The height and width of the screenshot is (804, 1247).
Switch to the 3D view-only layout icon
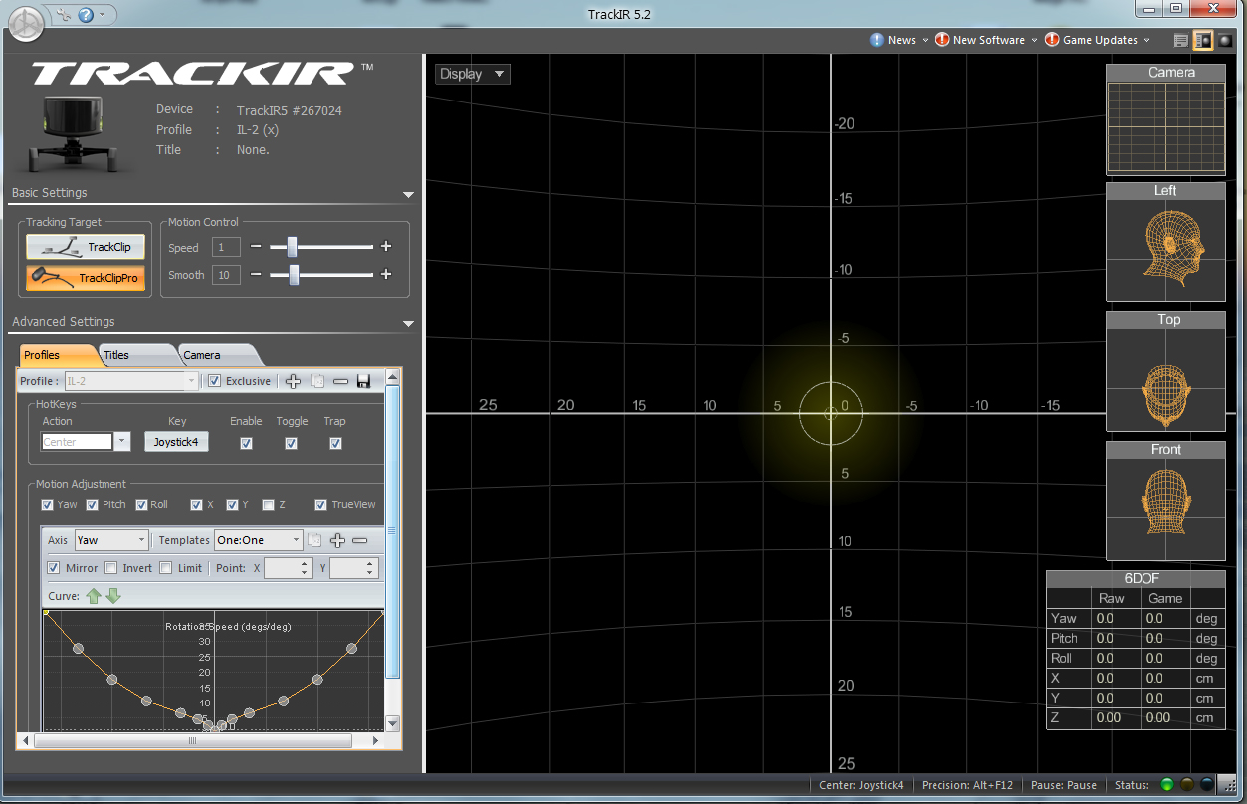point(1224,40)
